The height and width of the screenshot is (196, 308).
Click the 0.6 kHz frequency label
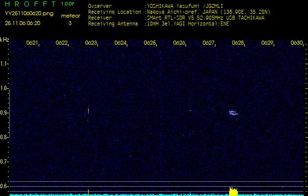point(3,186)
